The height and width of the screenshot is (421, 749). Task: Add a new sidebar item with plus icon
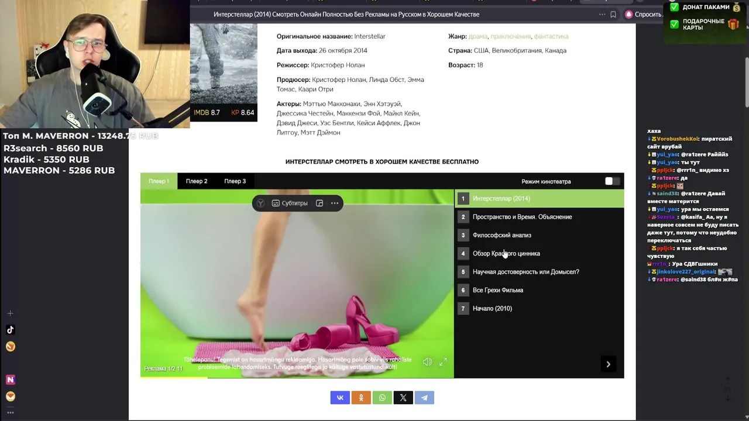(10, 313)
